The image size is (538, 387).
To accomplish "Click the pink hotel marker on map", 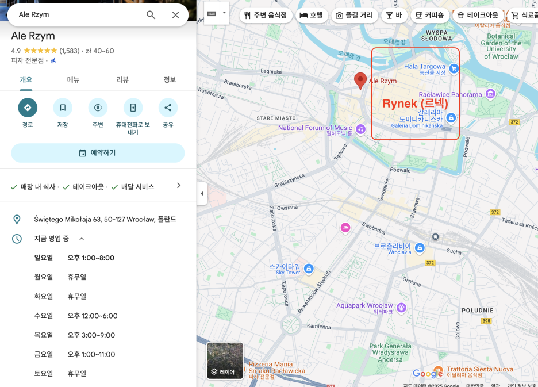I will [x=345, y=227].
